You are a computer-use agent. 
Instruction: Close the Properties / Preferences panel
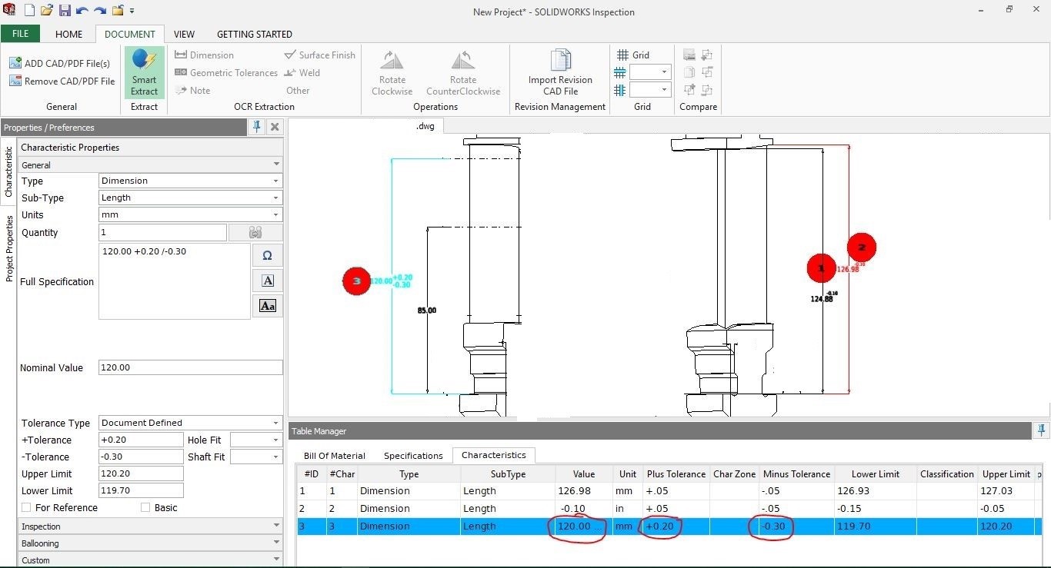275,127
